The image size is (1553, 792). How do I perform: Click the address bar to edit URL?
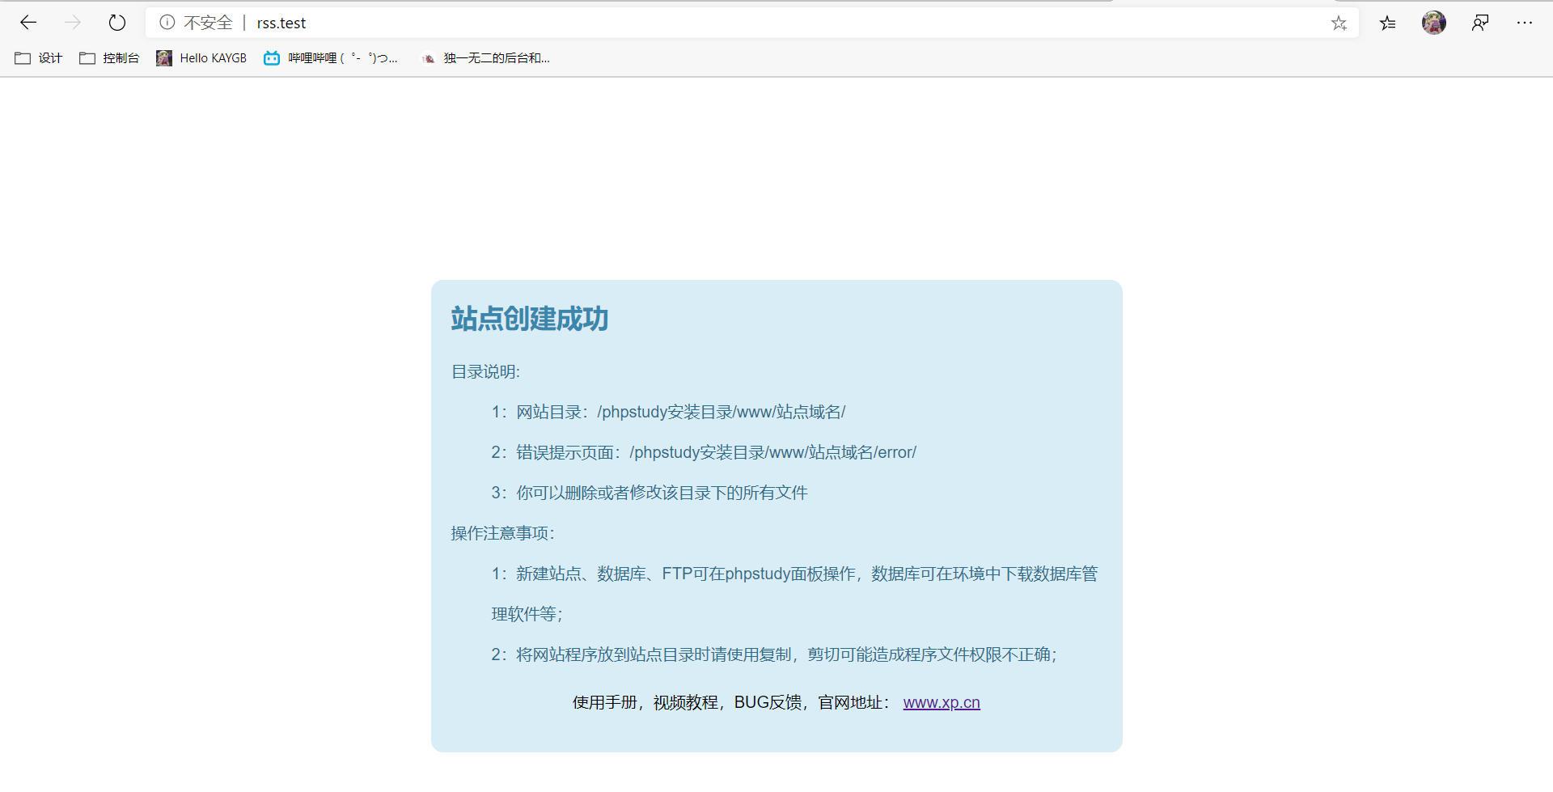coord(566,23)
